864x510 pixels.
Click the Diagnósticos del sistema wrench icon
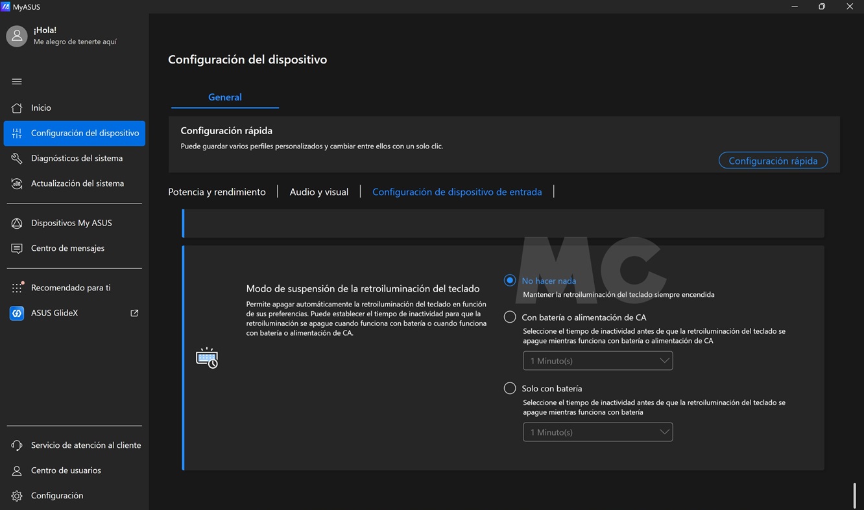point(17,159)
